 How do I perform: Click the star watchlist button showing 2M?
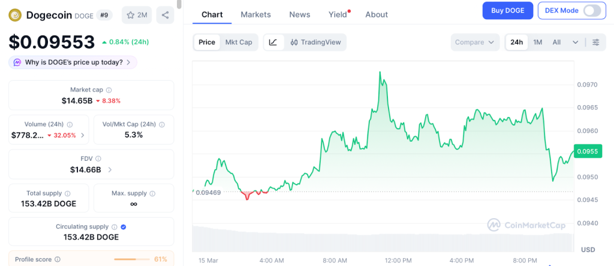click(x=137, y=15)
